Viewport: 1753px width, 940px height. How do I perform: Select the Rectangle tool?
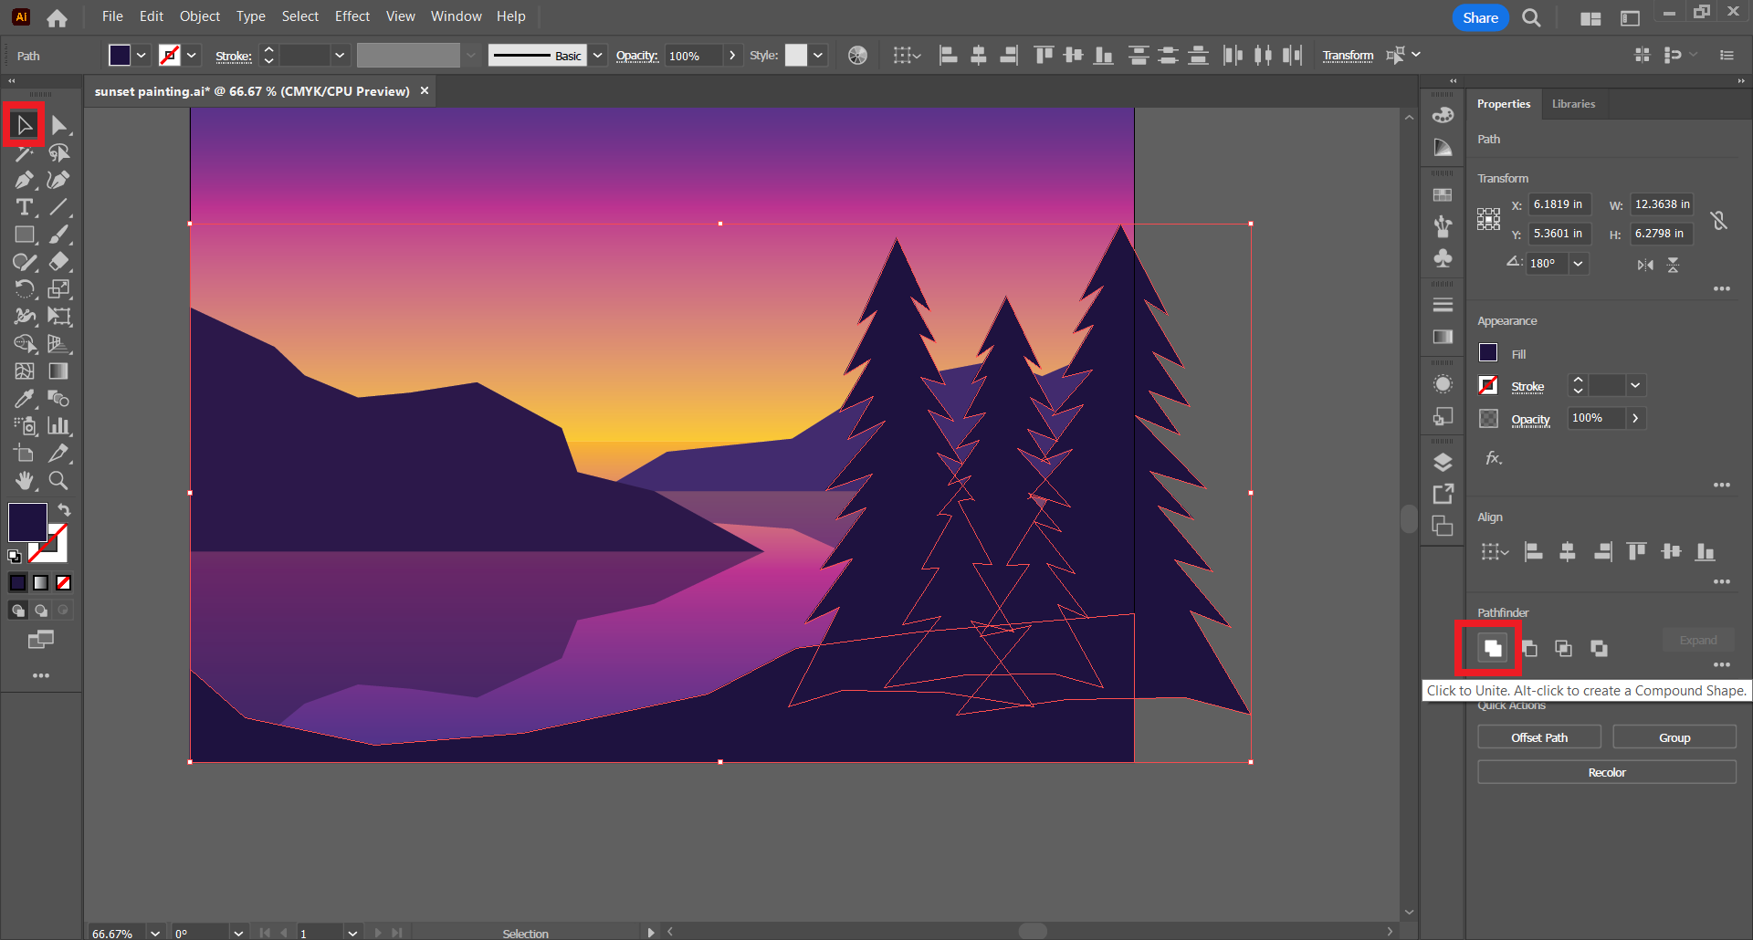tap(25, 235)
